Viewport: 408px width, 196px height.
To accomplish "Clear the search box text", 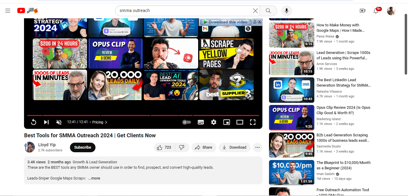I will click(x=255, y=11).
